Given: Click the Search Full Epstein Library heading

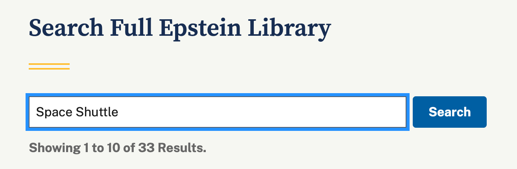Looking at the screenshot, I should [180, 29].
